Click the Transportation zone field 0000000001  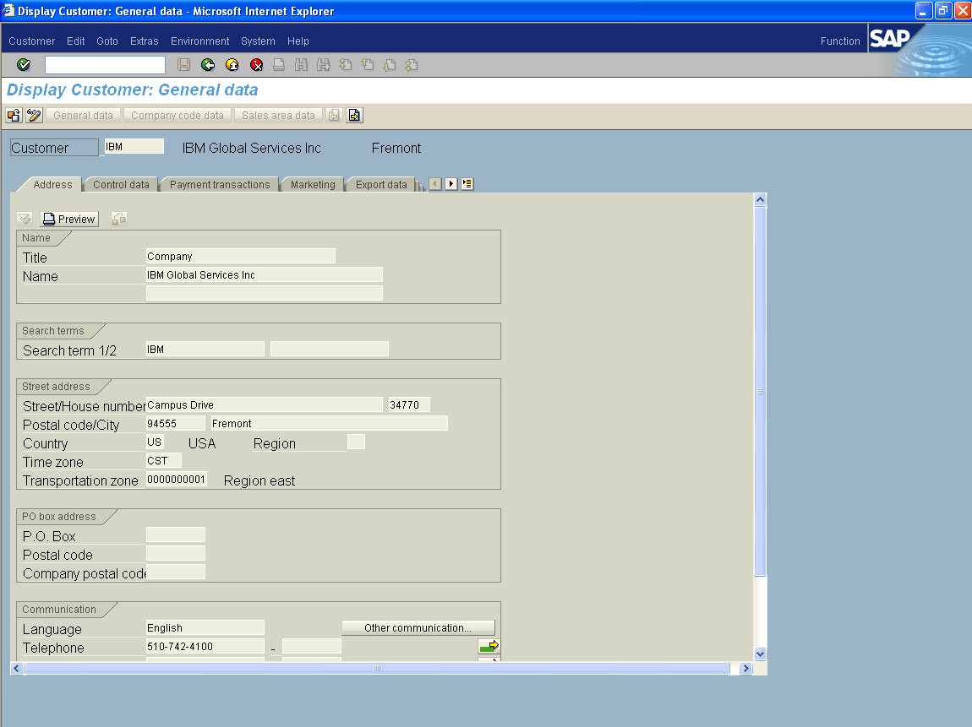click(x=177, y=480)
